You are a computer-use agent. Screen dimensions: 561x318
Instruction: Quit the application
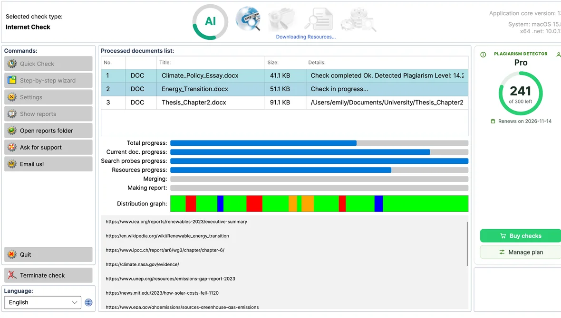click(x=48, y=254)
